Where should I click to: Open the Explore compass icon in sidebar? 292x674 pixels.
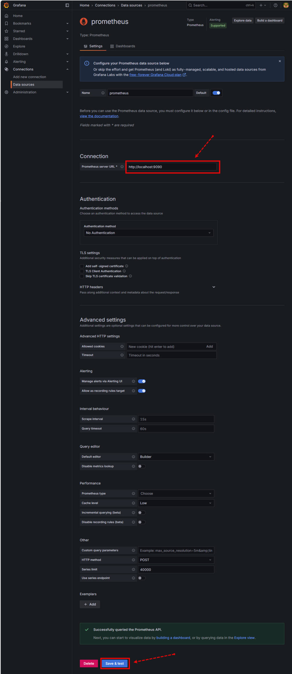coord(6,46)
